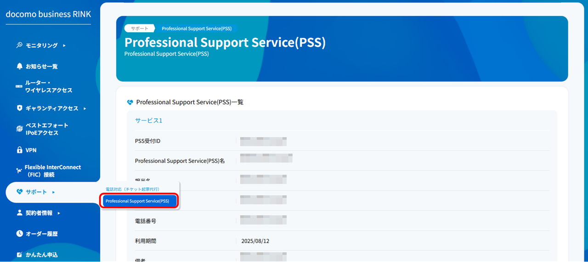Click the Professional Support Service(PSS)名 label
Viewport: 588px width, 262px height.
click(180, 161)
